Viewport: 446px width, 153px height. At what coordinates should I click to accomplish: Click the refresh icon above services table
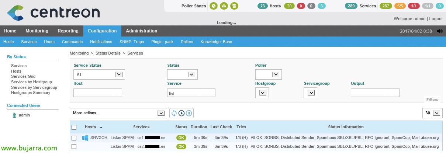pyautogui.click(x=174, y=113)
